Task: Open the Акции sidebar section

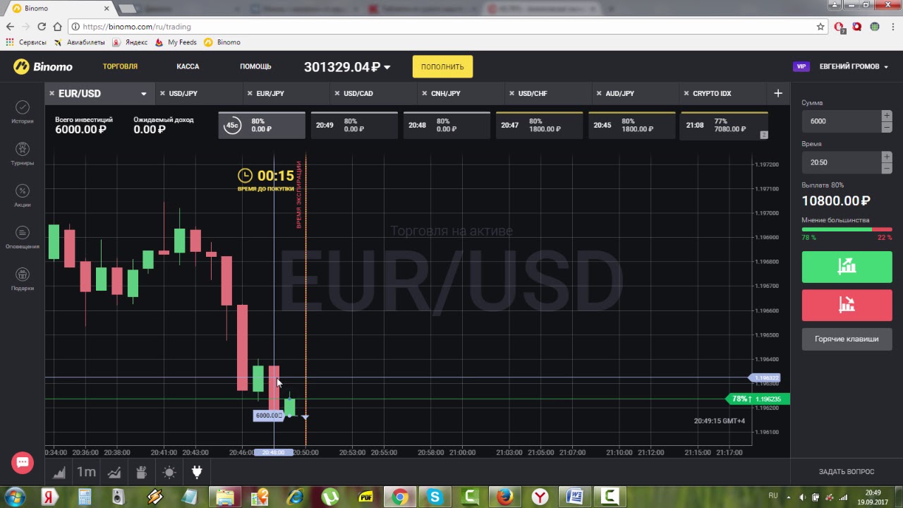Action: click(x=23, y=195)
